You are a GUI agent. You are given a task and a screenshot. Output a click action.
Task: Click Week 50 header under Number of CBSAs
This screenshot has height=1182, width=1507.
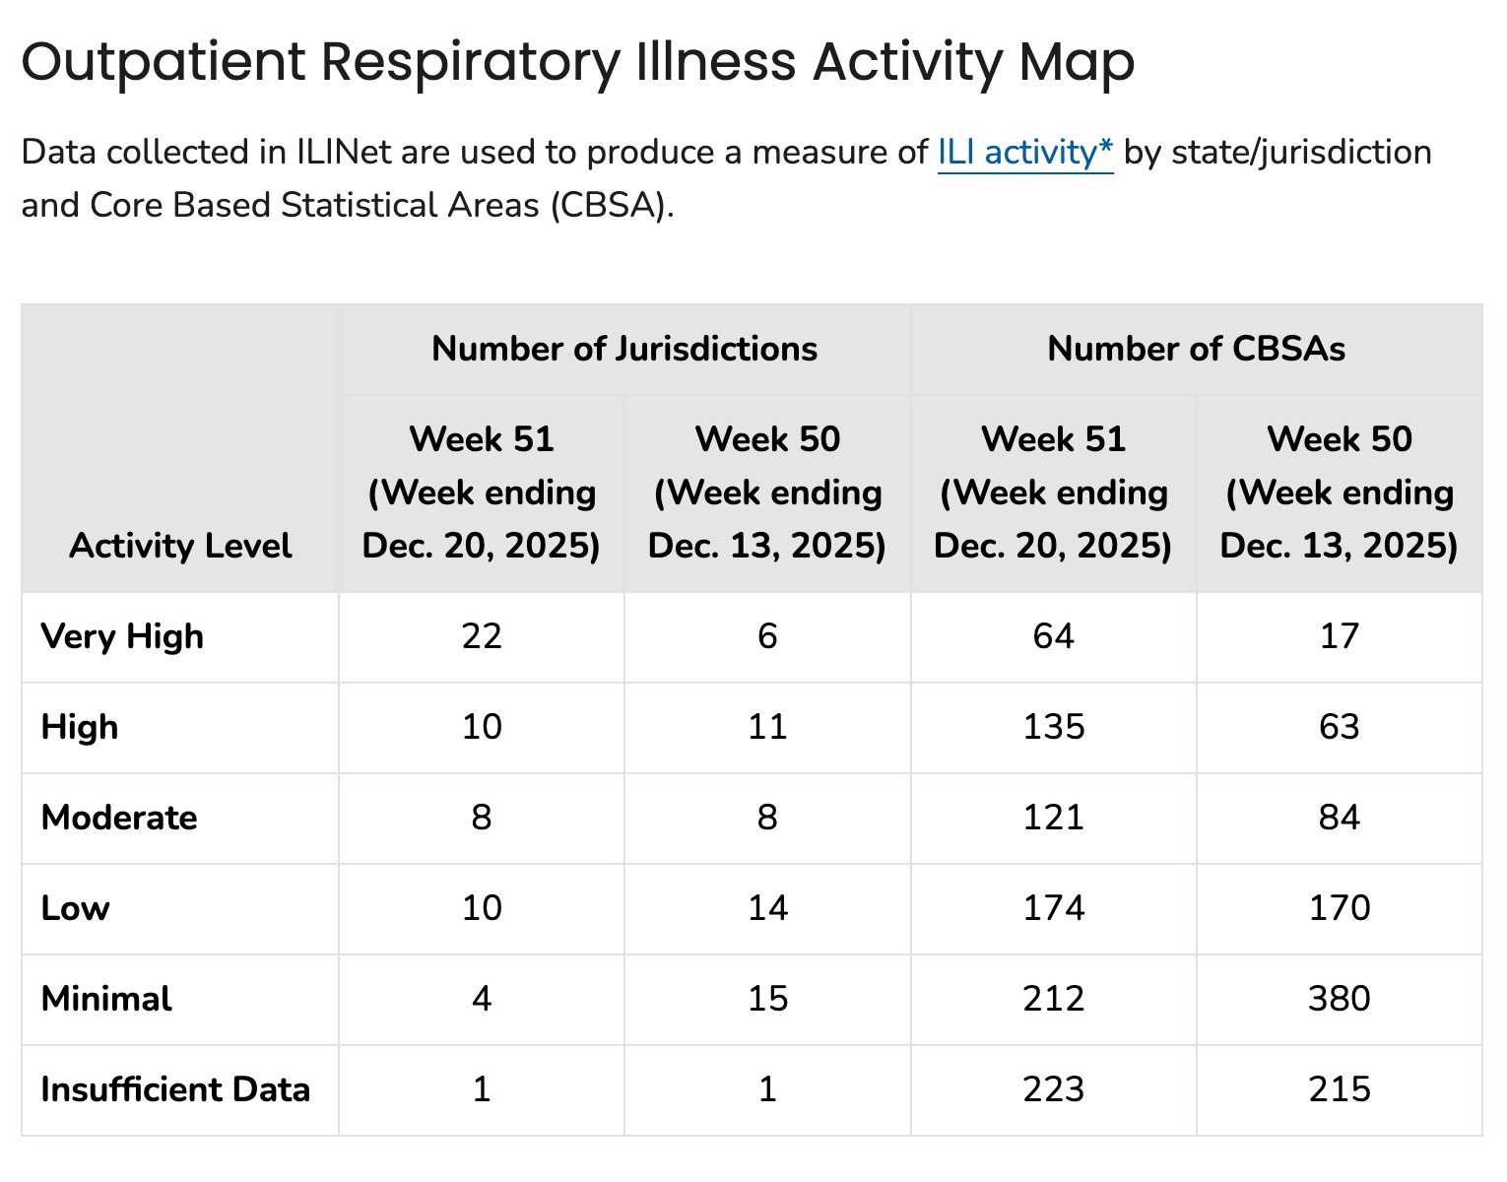tap(1339, 492)
